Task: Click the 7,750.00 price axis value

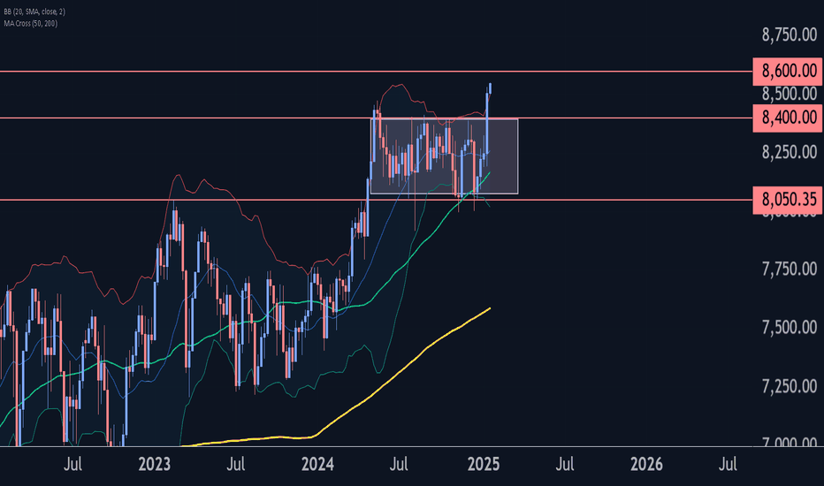Action: [x=790, y=270]
